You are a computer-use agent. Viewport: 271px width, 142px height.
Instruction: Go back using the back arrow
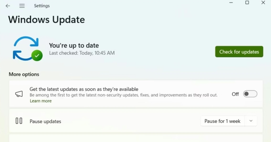point(8,6)
